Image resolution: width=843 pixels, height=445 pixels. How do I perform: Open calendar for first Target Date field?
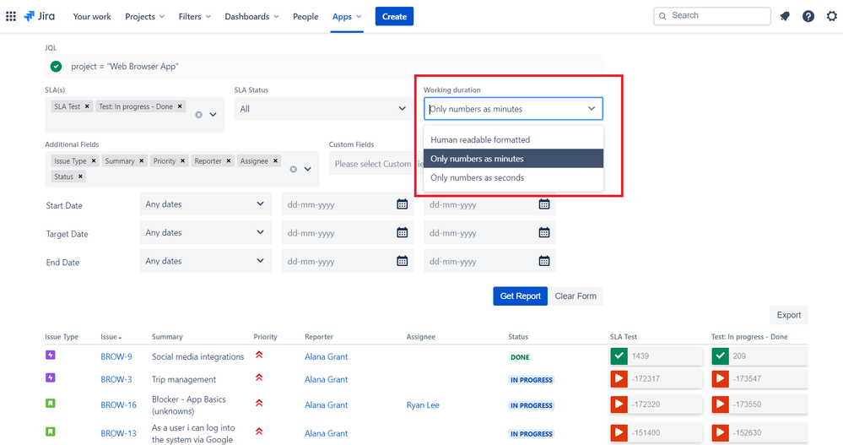point(403,232)
